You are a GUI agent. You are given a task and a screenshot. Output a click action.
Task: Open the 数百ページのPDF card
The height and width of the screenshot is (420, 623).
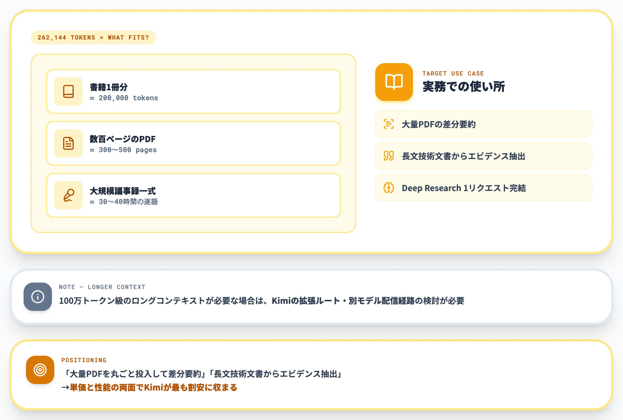(194, 143)
